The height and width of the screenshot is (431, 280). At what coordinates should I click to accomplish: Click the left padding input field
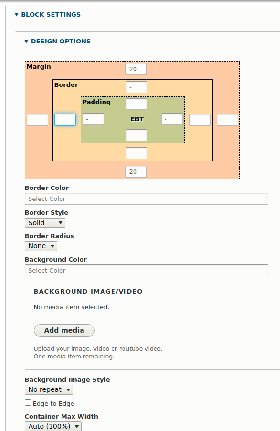point(93,119)
